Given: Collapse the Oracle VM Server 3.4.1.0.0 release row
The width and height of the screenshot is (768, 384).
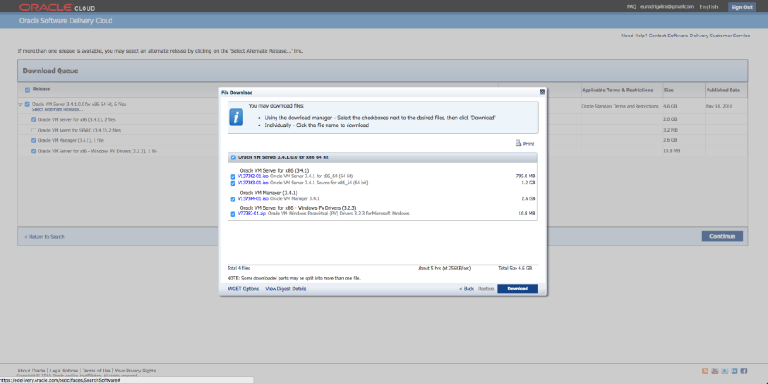Looking at the screenshot, I should 20,103.
